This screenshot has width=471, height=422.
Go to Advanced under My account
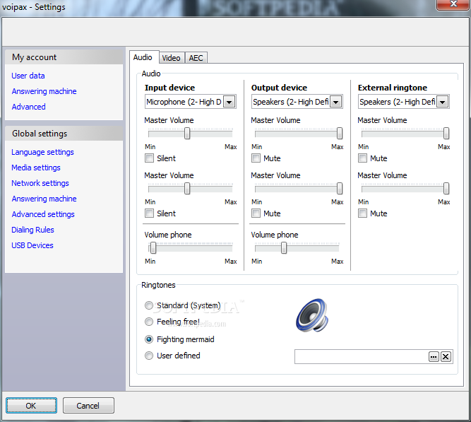click(x=29, y=107)
